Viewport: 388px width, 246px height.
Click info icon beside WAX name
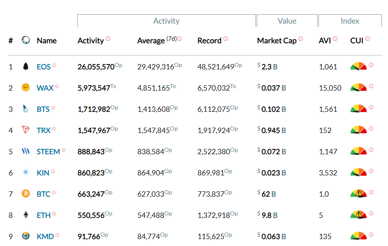point(57,86)
